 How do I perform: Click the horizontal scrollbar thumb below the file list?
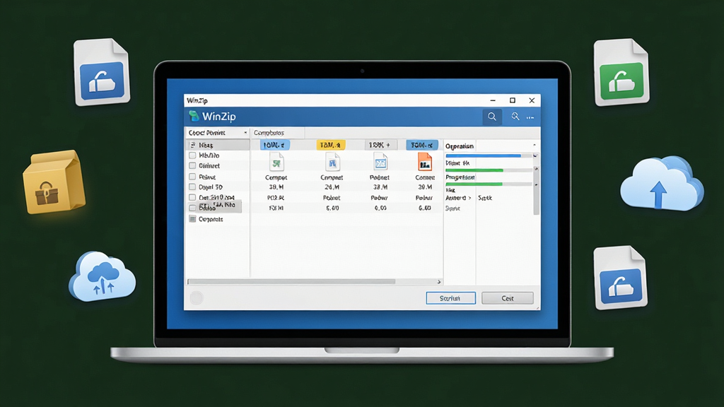(291, 281)
